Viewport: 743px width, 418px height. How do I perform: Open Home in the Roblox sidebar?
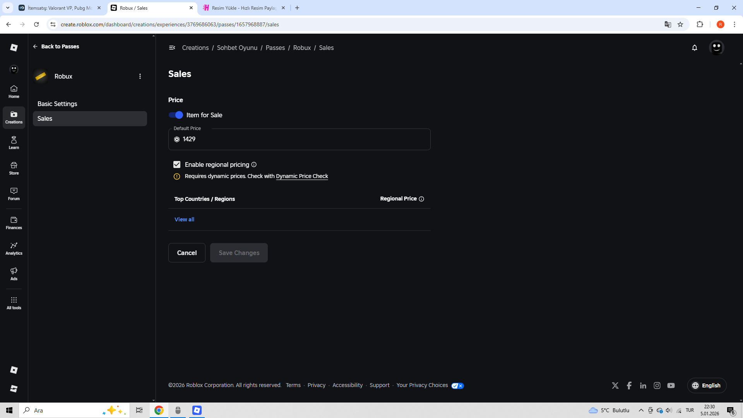click(x=14, y=92)
